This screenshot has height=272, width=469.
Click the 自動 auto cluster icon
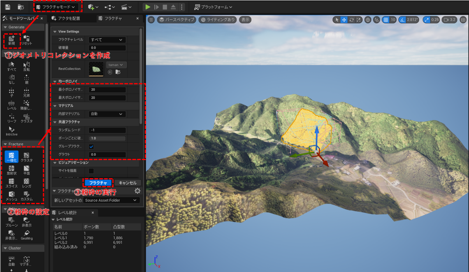[x=12, y=260]
